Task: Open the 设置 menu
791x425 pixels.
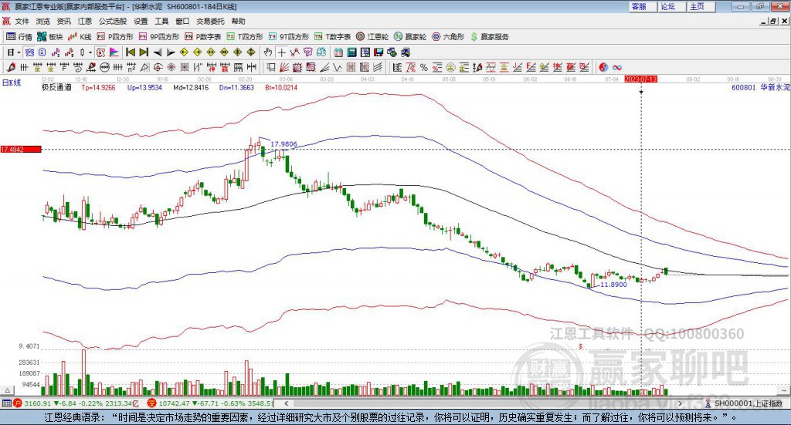Action: [x=141, y=21]
